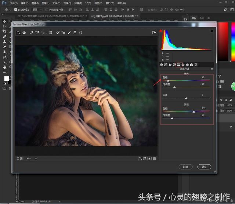Toggle the 显示变换控件 checkbox

click(x=47, y=10)
